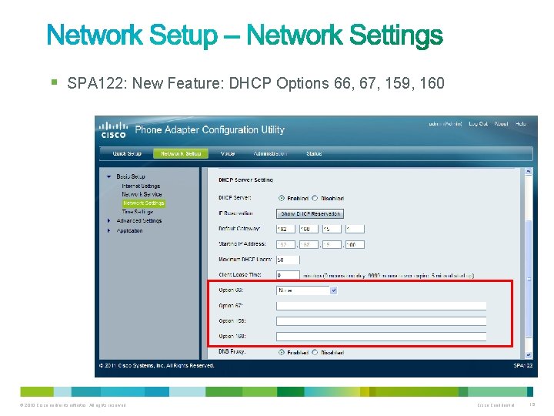Set DHCP Server to Enabled

click(x=282, y=198)
